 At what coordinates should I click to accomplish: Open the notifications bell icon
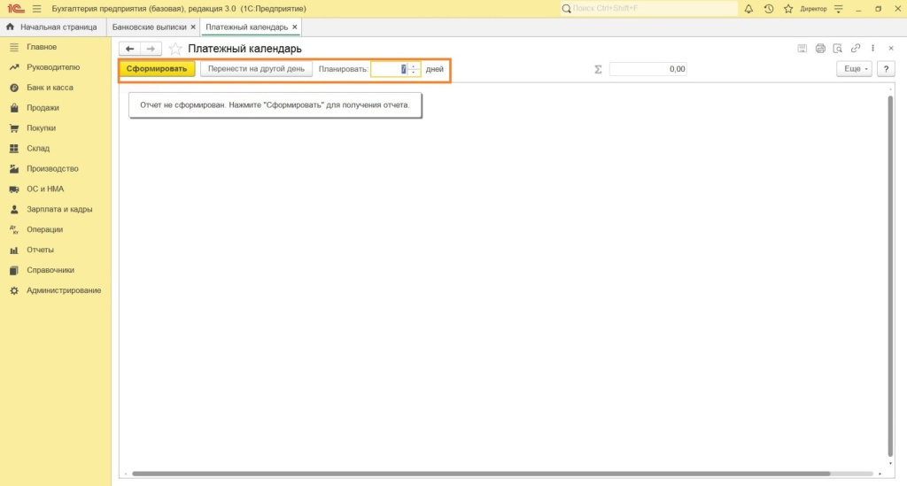click(x=748, y=9)
